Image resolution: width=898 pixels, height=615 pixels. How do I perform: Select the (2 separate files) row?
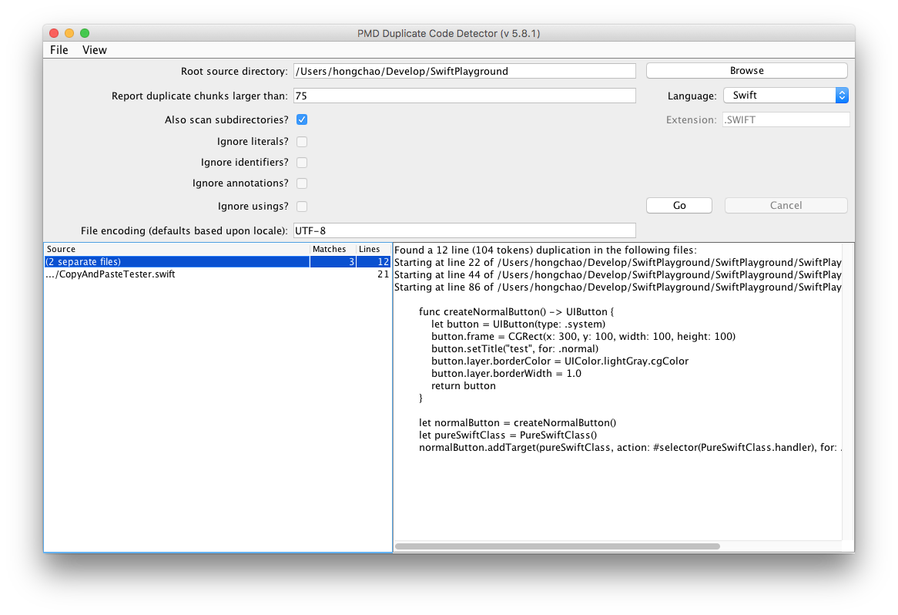pos(218,261)
